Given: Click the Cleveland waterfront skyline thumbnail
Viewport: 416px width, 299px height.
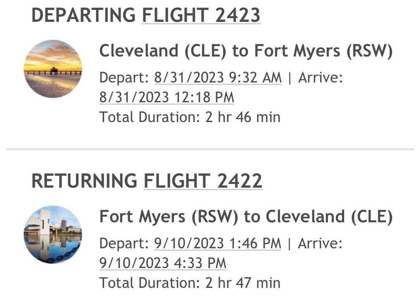Looking at the screenshot, I should pos(53,235).
